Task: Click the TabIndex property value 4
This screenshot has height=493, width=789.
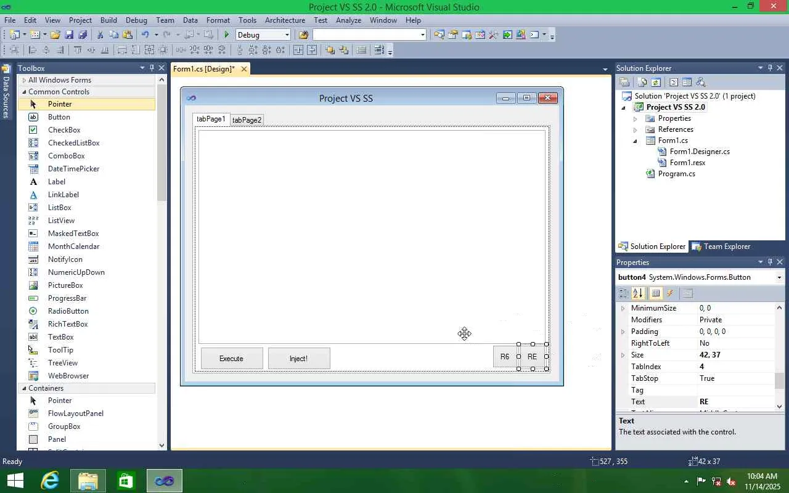Action: (736, 367)
